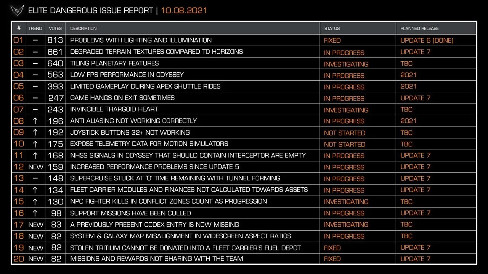Click the up-arrow trend icon in row 14

(x=35, y=190)
